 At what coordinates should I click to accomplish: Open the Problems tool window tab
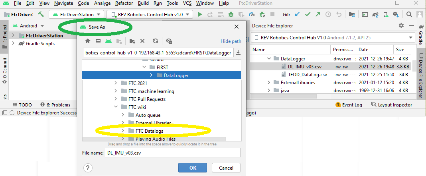click(x=55, y=105)
